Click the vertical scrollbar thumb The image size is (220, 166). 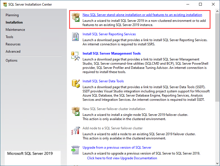pos(217,58)
